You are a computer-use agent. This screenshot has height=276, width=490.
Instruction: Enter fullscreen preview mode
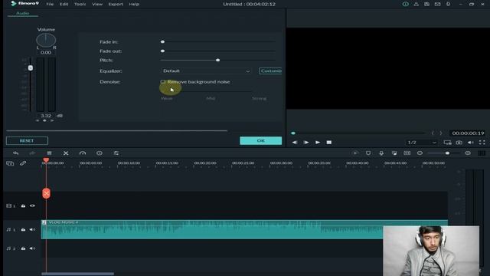pyautogui.click(x=482, y=143)
